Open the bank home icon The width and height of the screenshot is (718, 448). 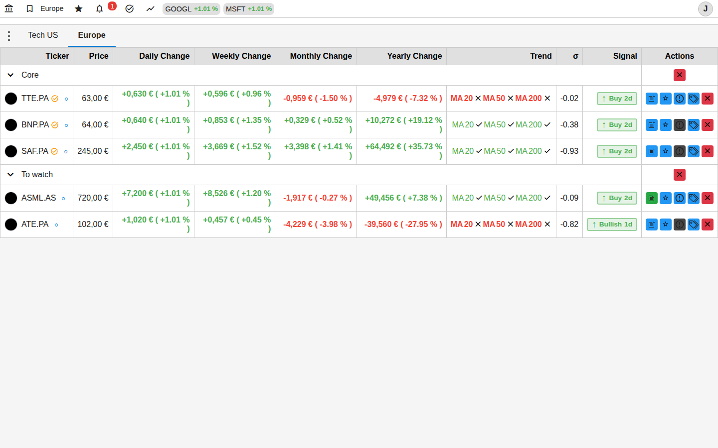[x=9, y=8]
